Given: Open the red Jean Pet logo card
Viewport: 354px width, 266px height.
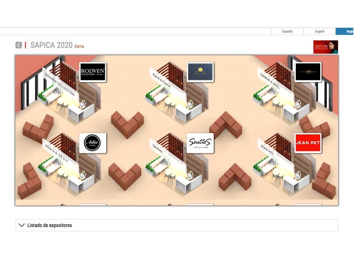Looking at the screenshot, I should point(308,143).
